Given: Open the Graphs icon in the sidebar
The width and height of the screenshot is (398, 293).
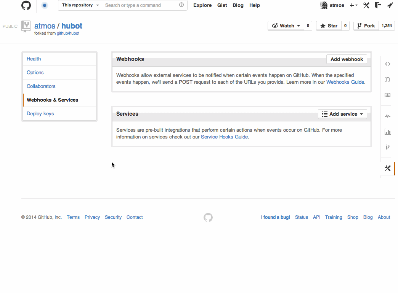Looking at the screenshot, I should [x=387, y=131].
